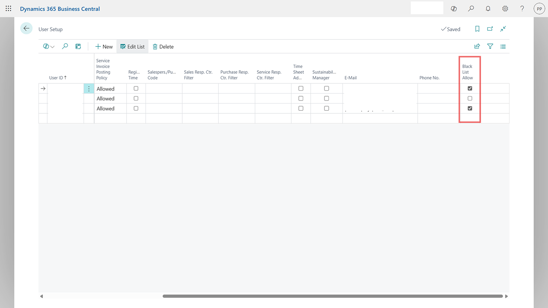Screen dimensions: 548x308
Task: Uncheck Black List Allow in first row
Action: (470, 89)
